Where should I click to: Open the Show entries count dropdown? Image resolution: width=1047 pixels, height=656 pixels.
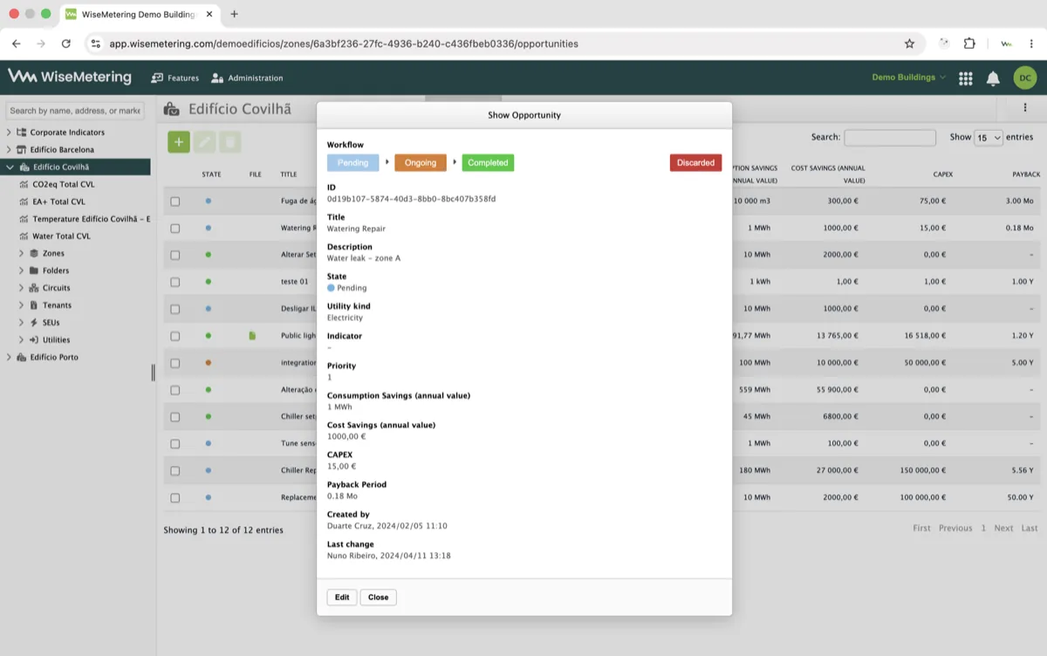click(x=989, y=138)
